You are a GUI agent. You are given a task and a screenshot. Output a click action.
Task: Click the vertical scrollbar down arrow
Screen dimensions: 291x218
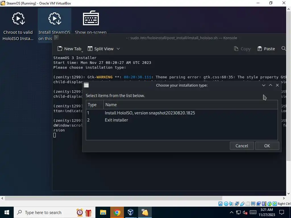(x=289, y=194)
